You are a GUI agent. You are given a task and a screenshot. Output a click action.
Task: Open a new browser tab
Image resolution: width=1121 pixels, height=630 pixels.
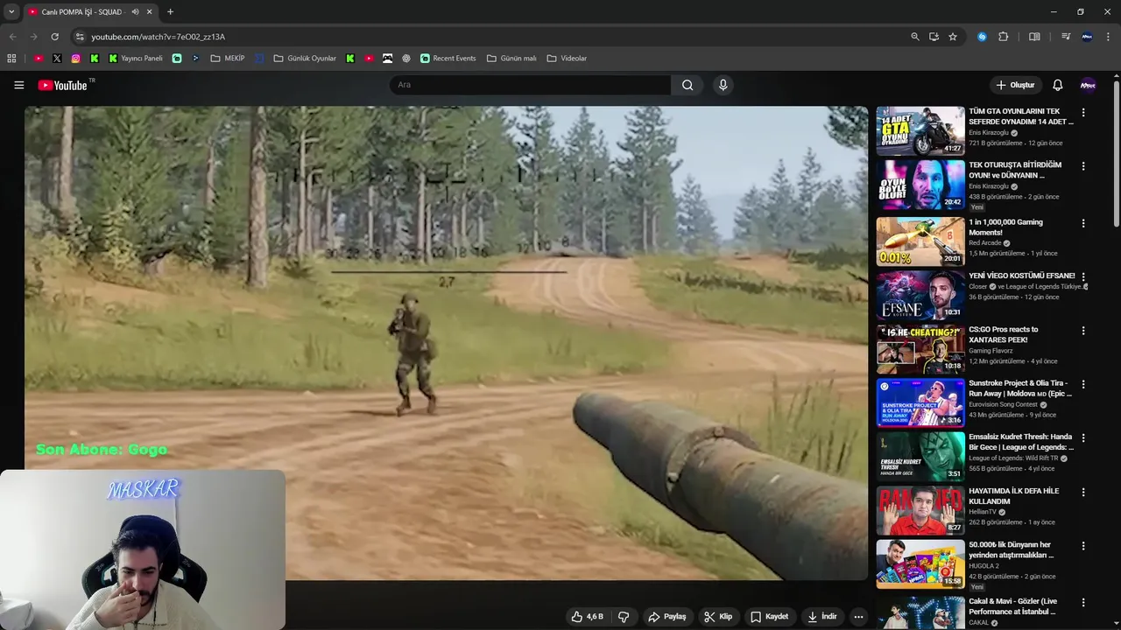click(170, 11)
